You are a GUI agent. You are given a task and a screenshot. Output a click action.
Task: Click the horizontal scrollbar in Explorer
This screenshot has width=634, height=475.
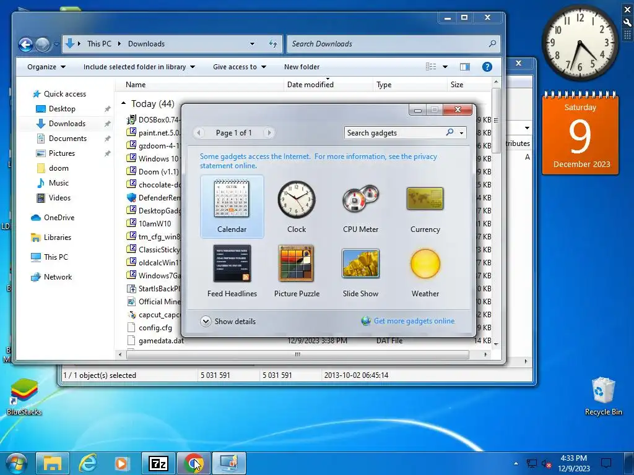pos(298,354)
